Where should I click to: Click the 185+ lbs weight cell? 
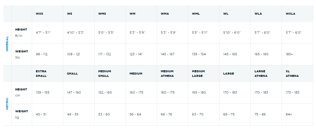point(289,54)
